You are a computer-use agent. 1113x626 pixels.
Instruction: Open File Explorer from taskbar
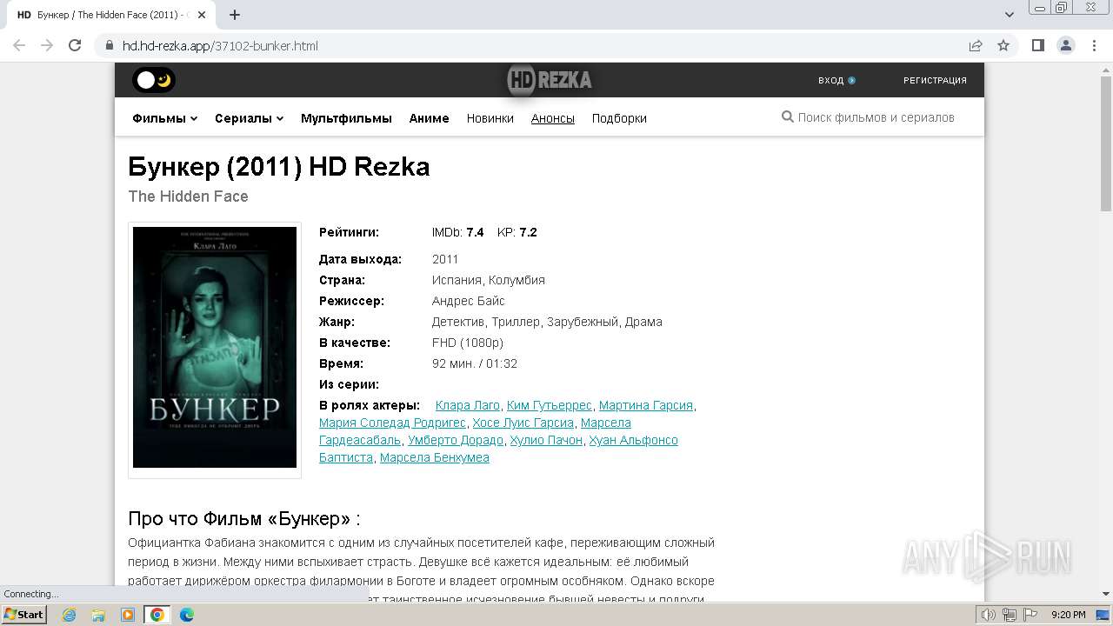tap(98, 615)
